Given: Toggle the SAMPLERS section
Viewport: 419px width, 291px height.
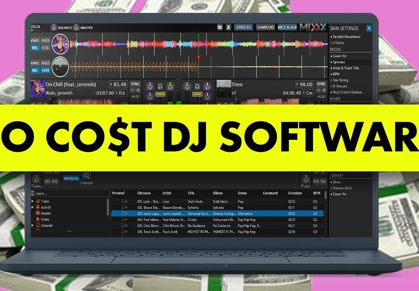Looking at the screenshot, I should pos(265,27).
